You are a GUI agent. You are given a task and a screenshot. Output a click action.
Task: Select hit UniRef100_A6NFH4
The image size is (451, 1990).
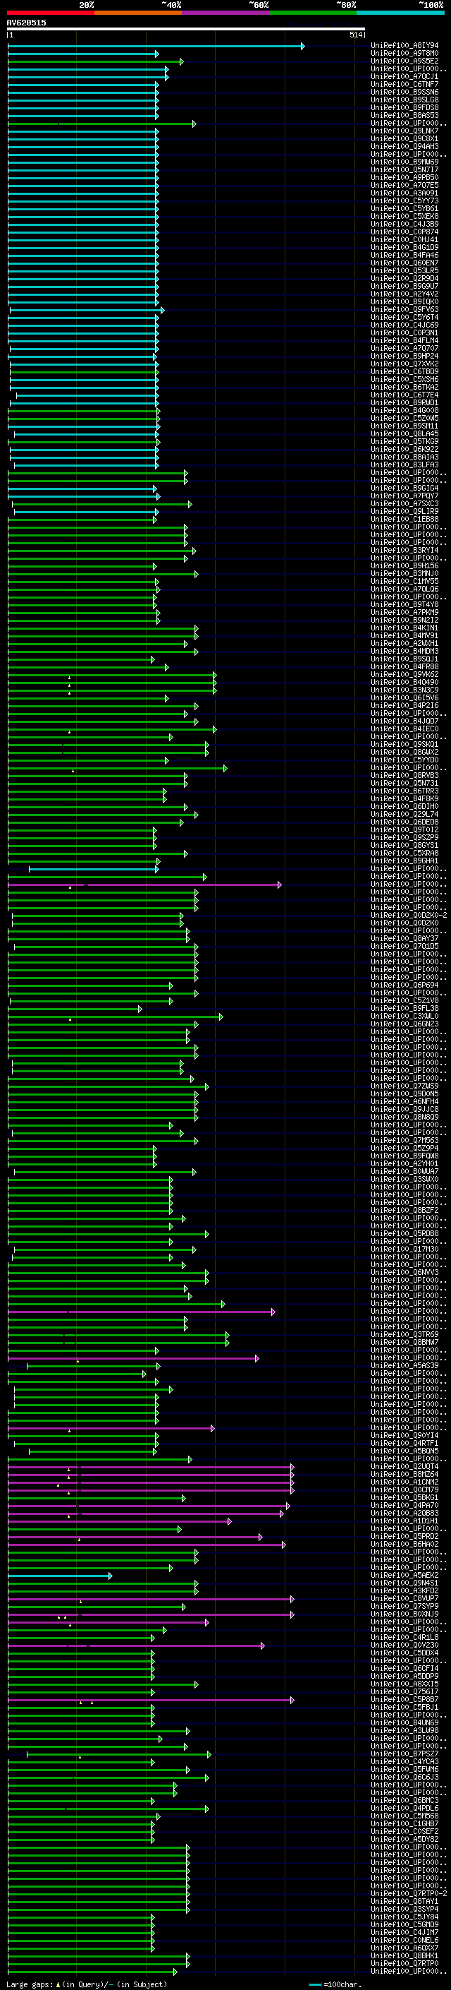coord(404,1102)
